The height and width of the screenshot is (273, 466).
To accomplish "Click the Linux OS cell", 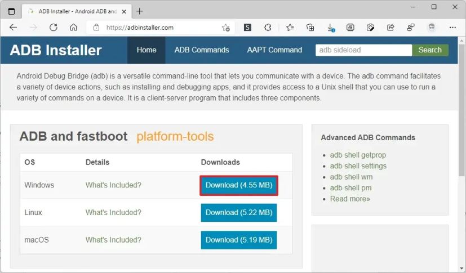I will [x=33, y=212].
